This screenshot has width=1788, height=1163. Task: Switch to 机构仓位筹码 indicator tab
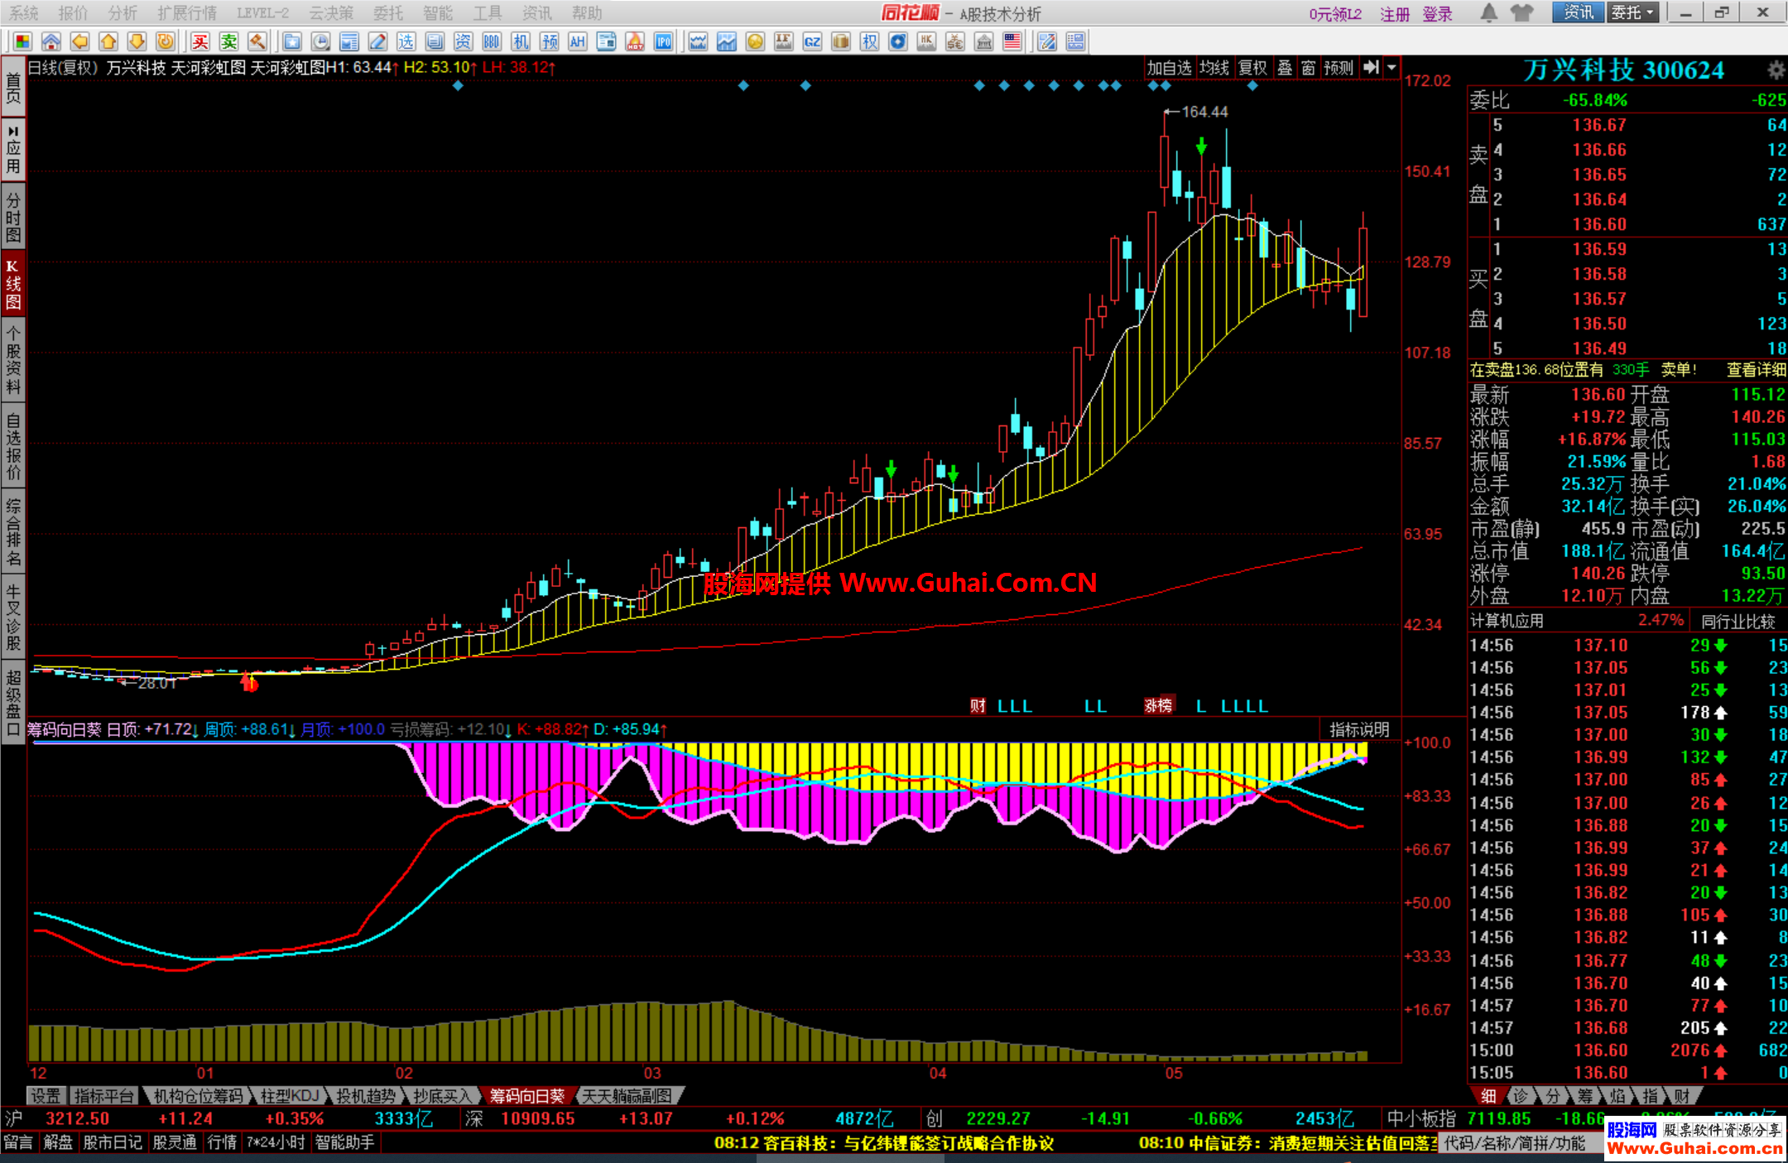(x=199, y=1096)
